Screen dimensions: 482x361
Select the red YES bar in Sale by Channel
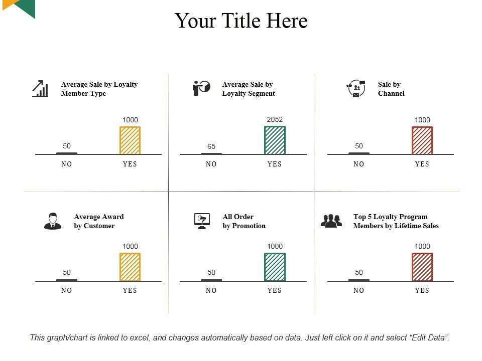pyautogui.click(x=422, y=140)
